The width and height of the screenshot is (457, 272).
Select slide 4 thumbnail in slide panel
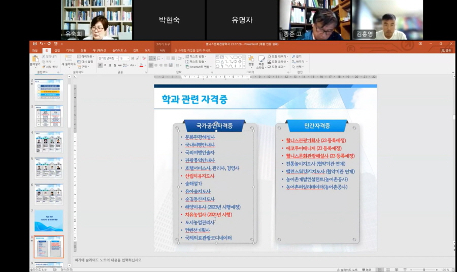[x=49, y=142]
